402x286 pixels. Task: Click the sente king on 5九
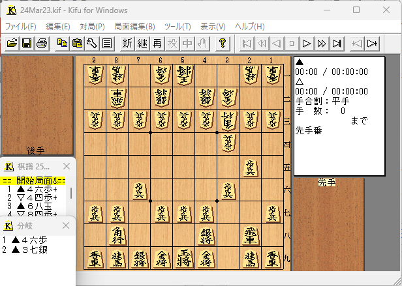click(x=184, y=259)
